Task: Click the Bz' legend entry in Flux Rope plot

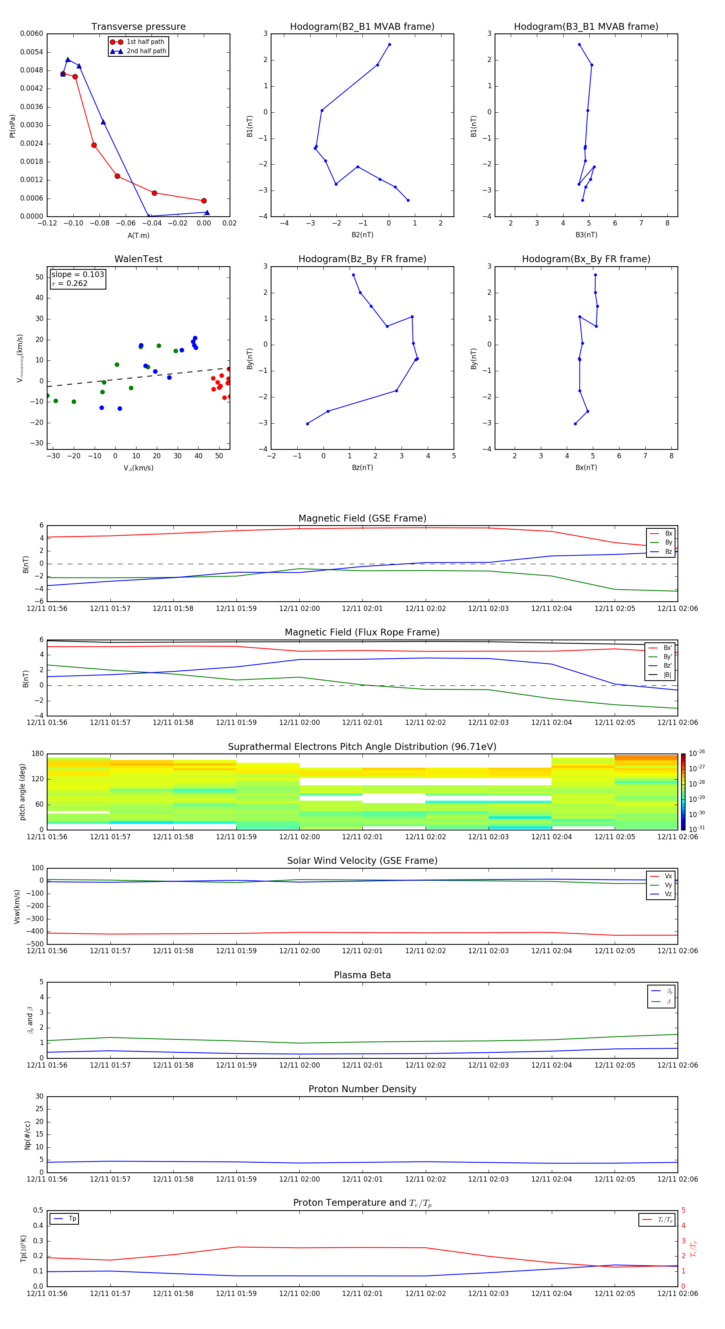Action: [661, 666]
